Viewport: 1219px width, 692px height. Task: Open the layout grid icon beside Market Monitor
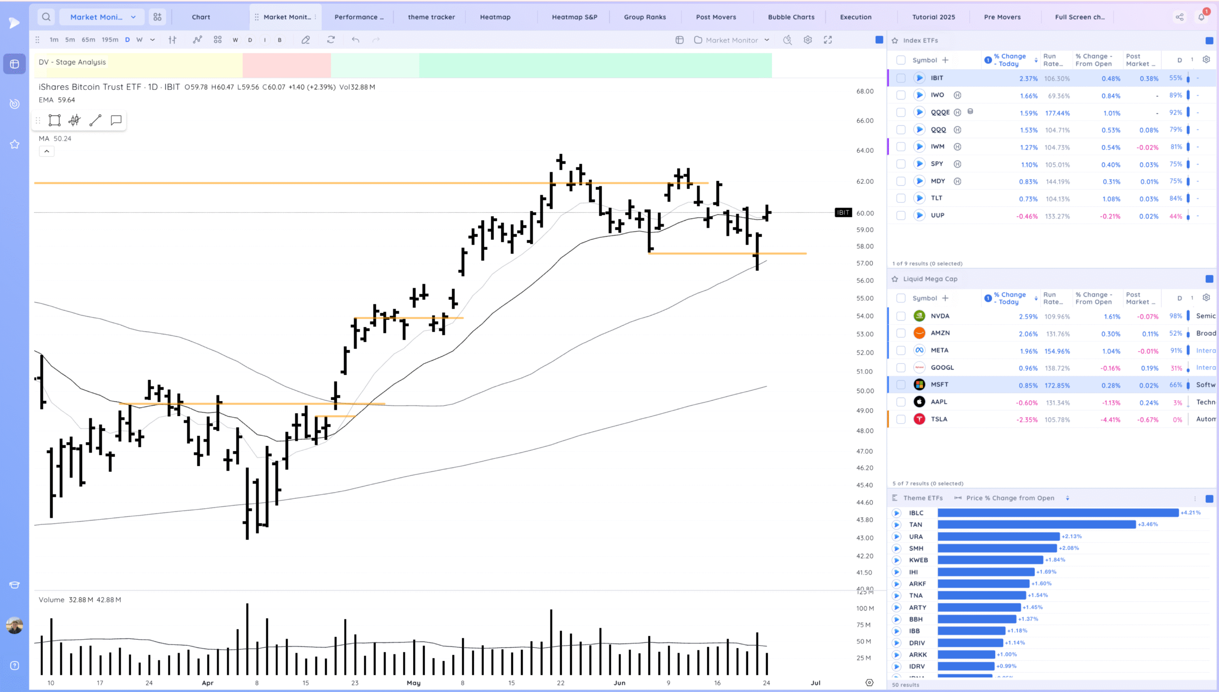tap(157, 17)
